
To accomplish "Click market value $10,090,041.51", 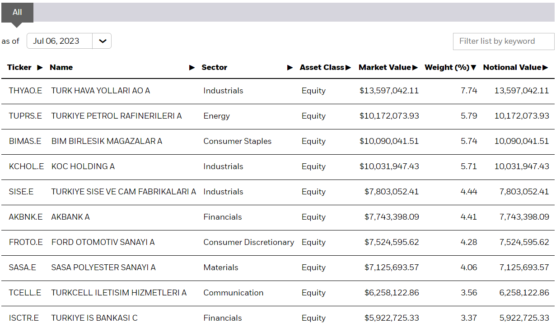I will 389,141.
